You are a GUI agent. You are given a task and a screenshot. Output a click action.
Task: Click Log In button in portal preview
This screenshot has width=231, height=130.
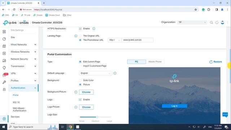175,106
